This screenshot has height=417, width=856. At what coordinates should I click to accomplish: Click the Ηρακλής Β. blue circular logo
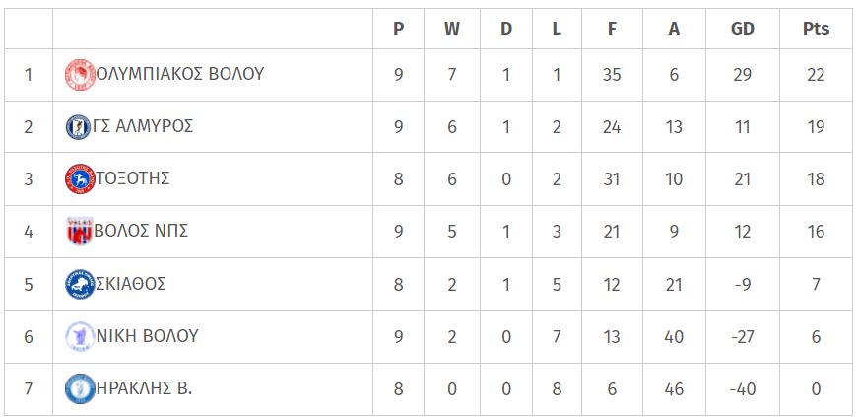click(80, 389)
